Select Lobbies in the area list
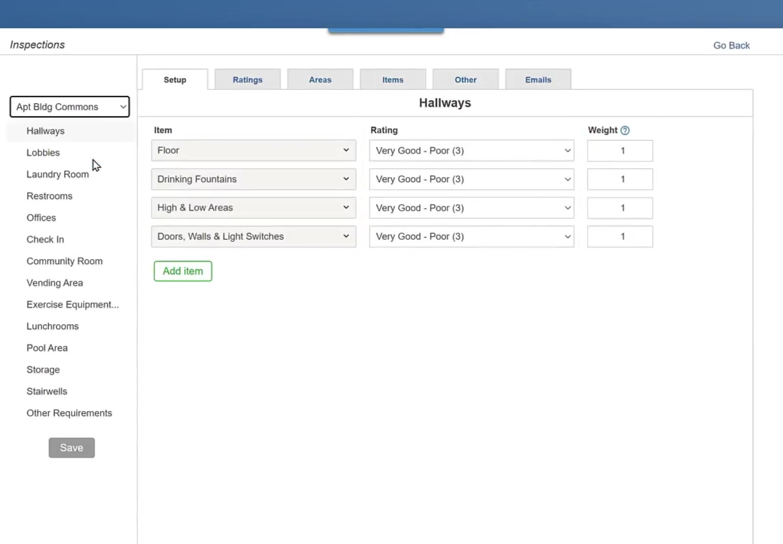The height and width of the screenshot is (544, 783). (x=43, y=153)
